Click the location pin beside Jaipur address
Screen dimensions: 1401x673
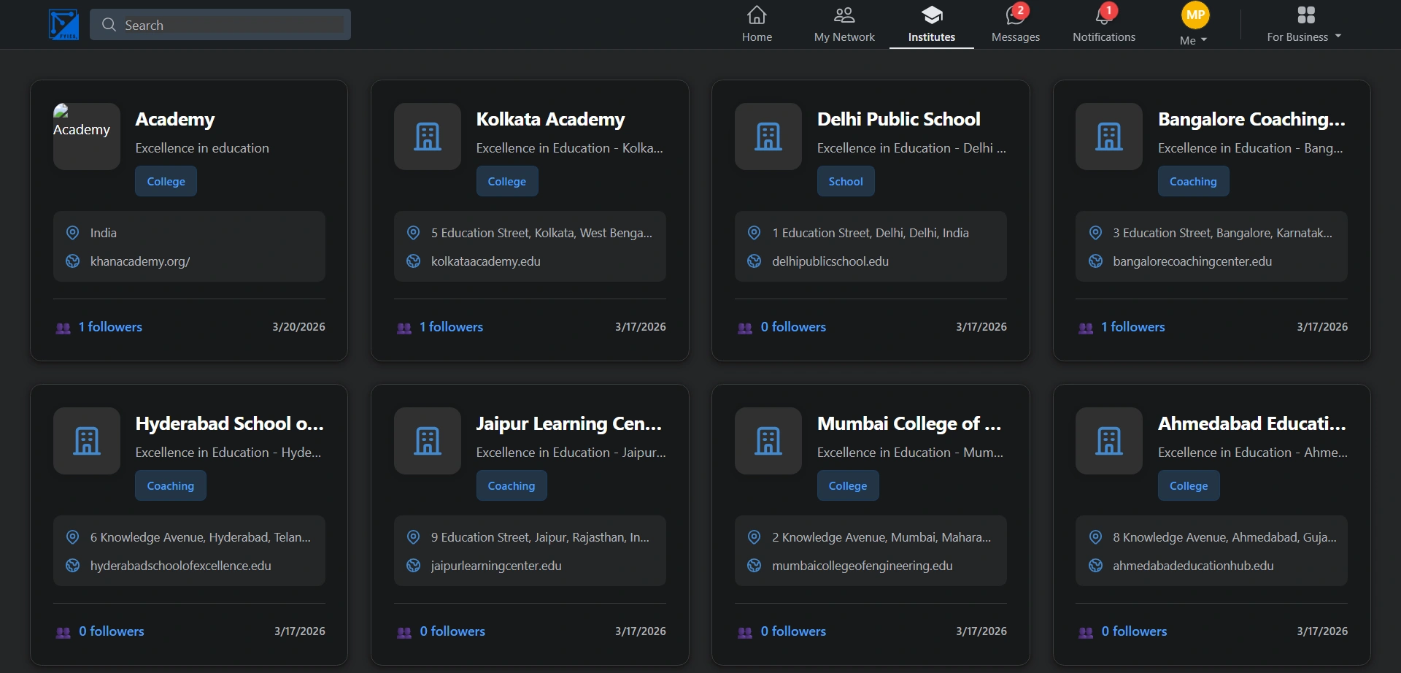[x=413, y=537]
